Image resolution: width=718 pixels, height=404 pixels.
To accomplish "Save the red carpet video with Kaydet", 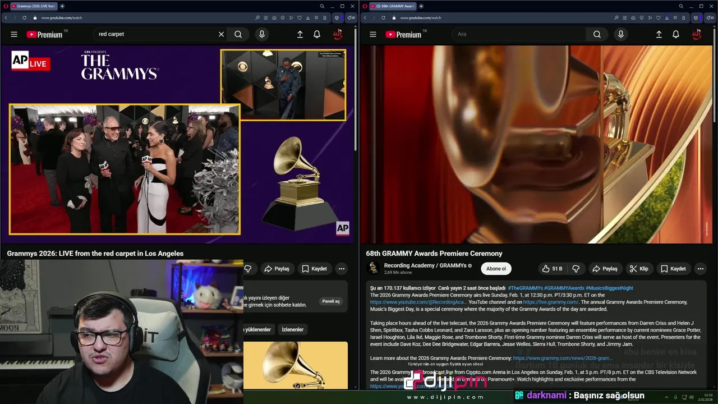I will tap(314, 269).
